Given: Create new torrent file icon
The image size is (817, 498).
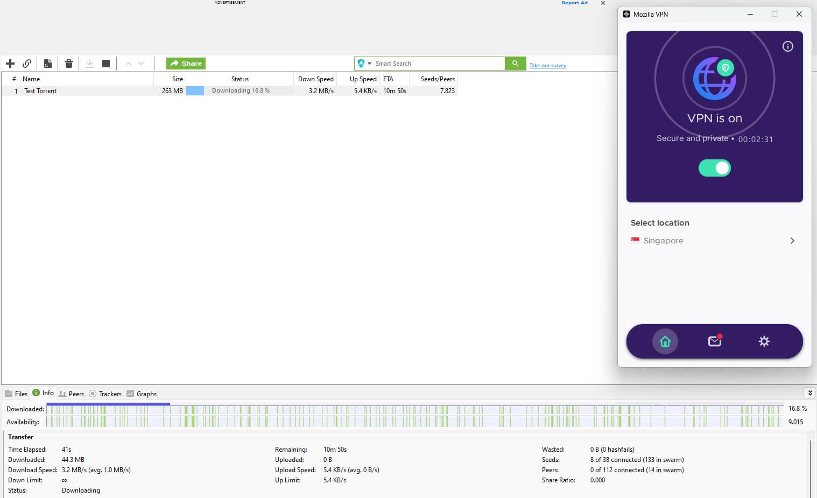Looking at the screenshot, I should click(48, 64).
